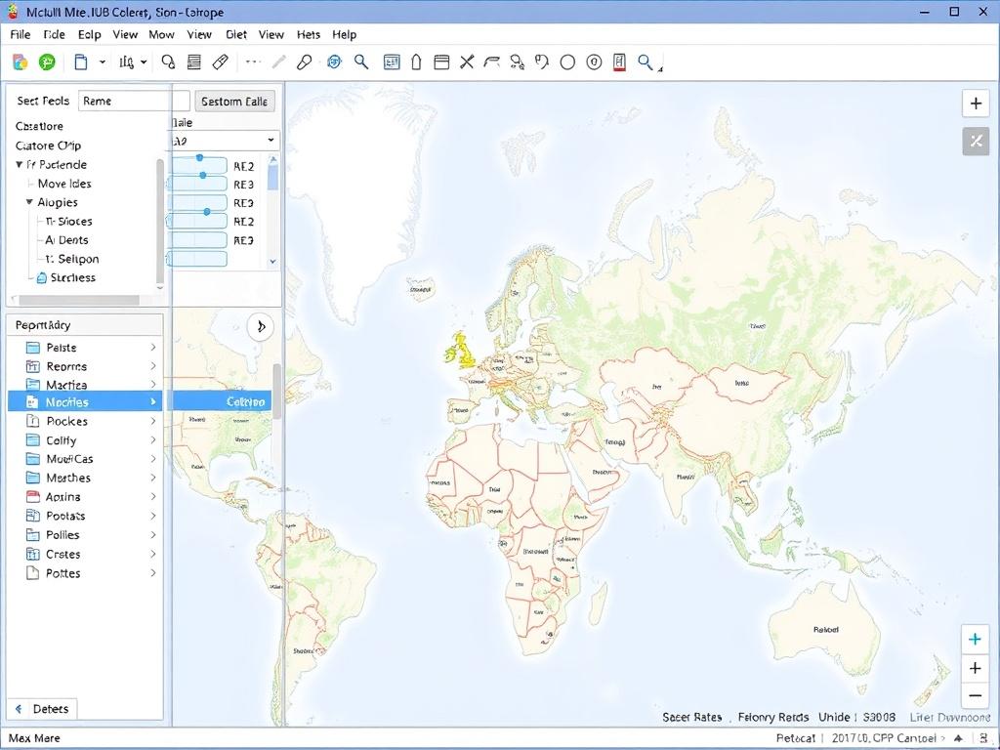
Task: Click the Detets back button
Action: (x=42, y=709)
